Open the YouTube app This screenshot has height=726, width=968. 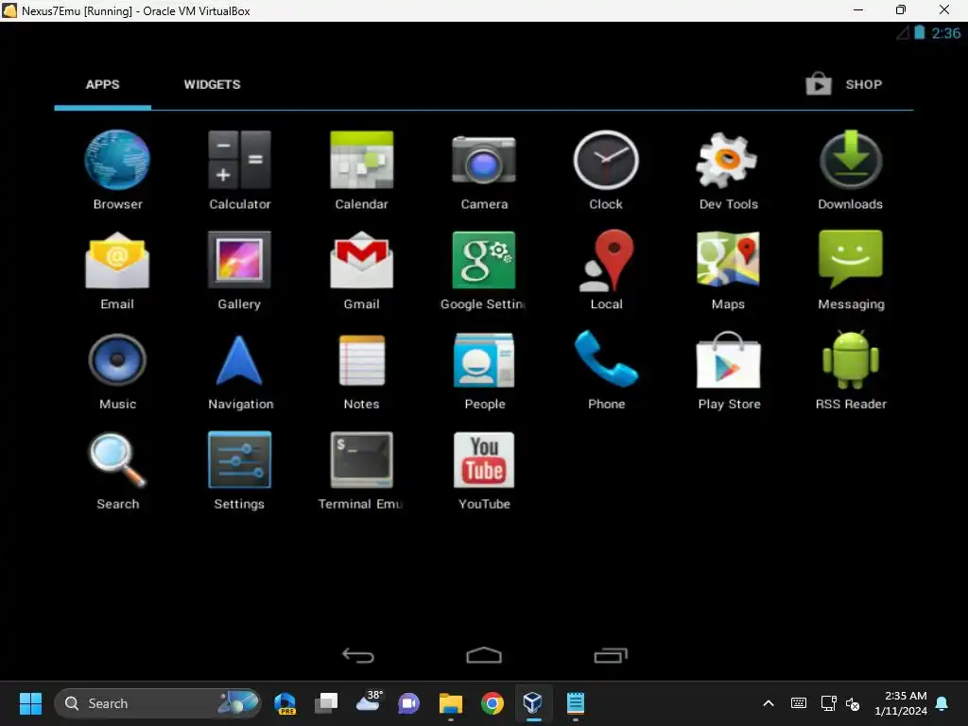coord(484,470)
